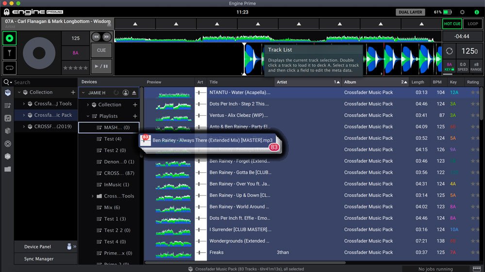Collapse the JAMIE H device
This screenshot has height=272, width=485.
83,92
